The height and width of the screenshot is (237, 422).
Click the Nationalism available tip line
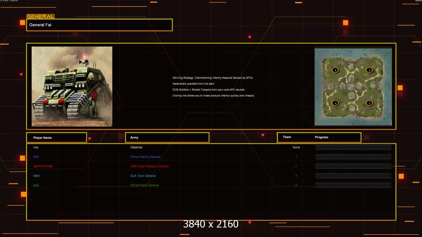click(x=194, y=84)
